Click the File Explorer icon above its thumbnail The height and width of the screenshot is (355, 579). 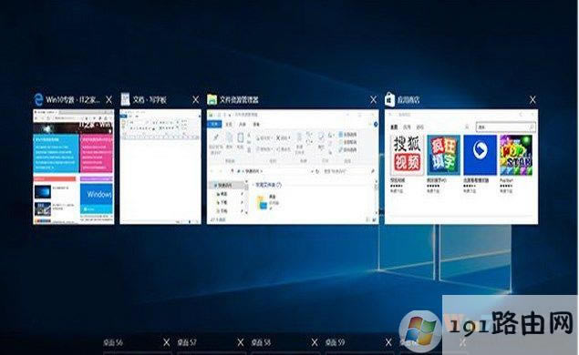point(212,99)
